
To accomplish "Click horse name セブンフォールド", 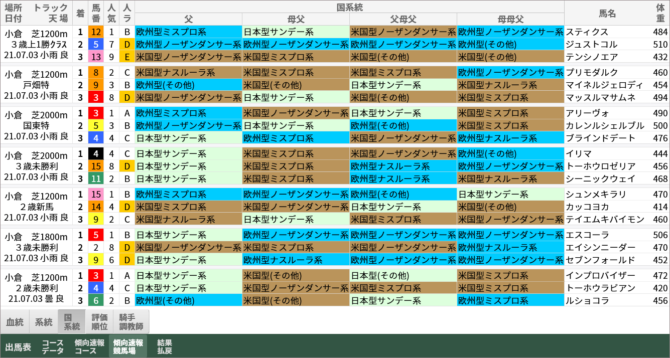I will (600, 260).
